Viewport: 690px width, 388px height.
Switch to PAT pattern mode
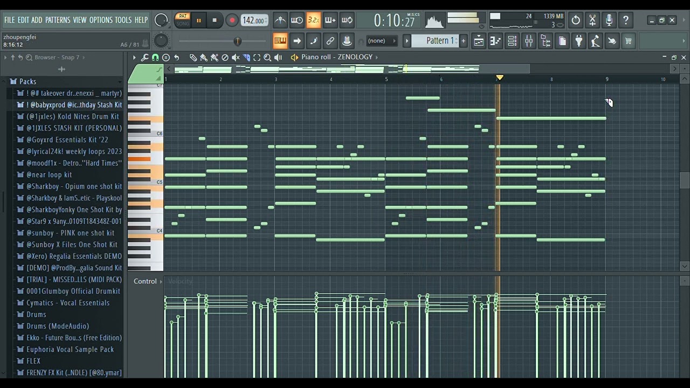coord(183,16)
